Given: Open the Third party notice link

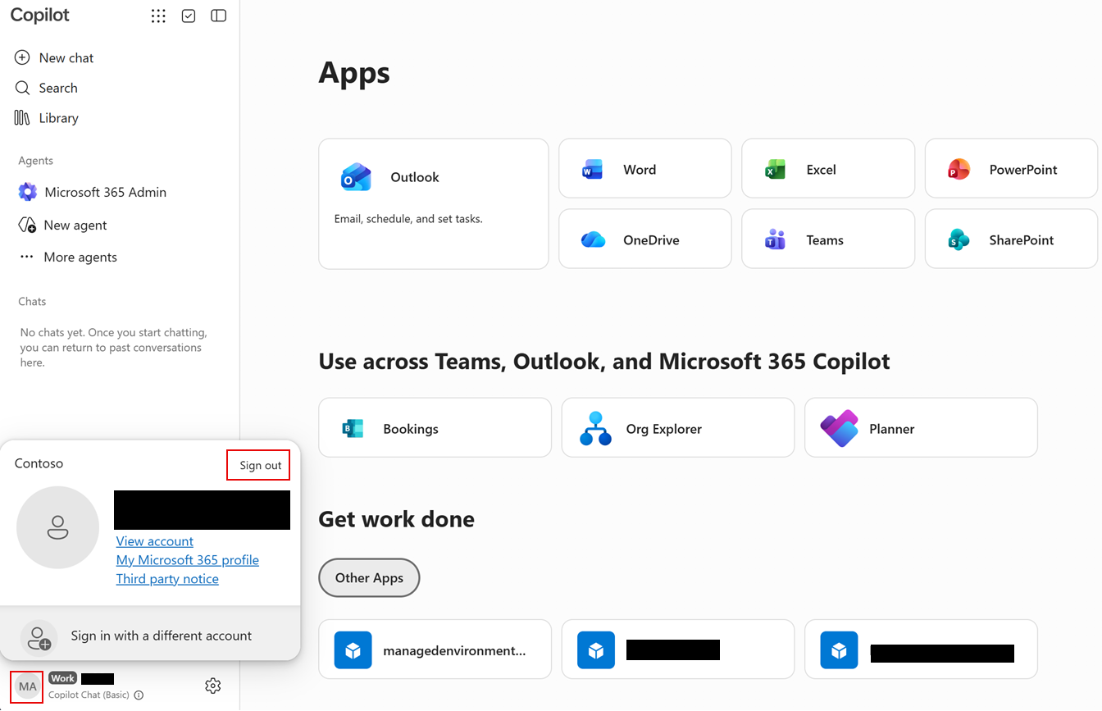Looking at the screenshot, I should coord(167,579).
